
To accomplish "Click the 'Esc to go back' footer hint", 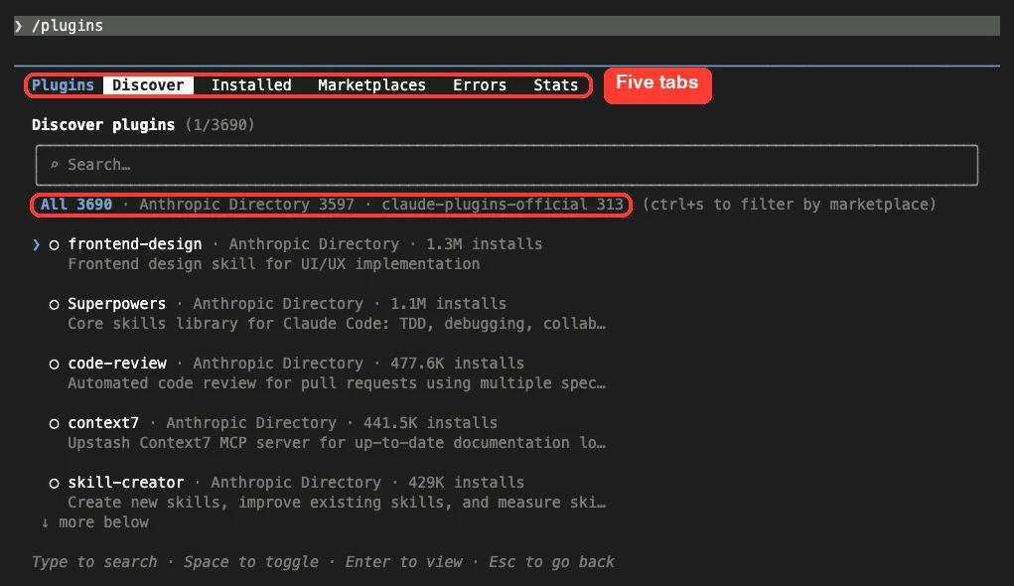I will pos(551,561).
